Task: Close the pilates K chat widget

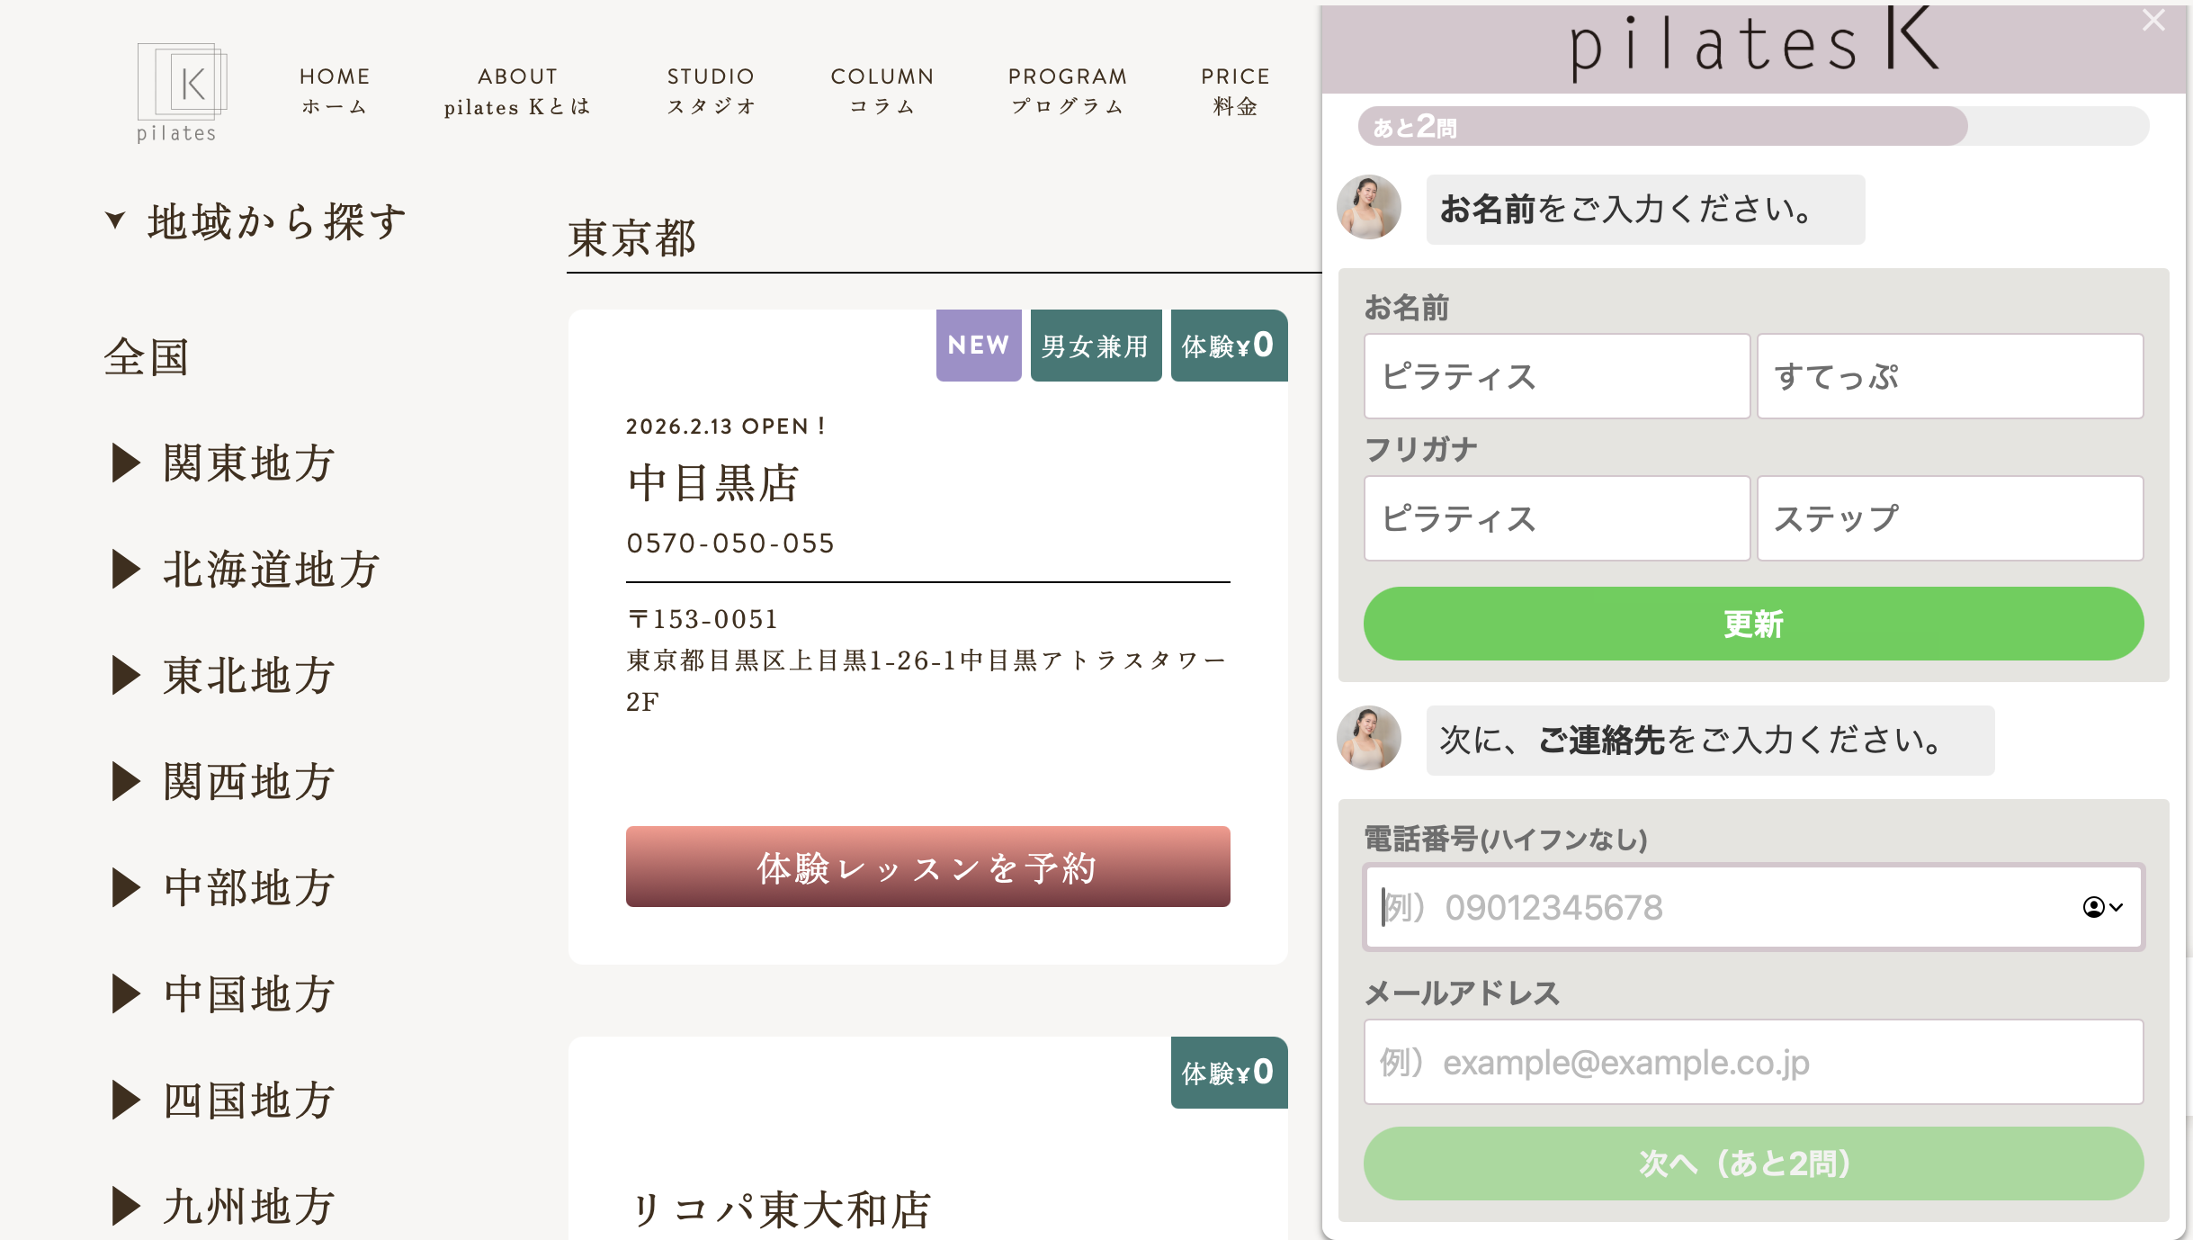Action: point(2153,20)
